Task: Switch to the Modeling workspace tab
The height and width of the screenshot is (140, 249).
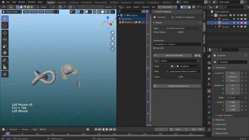Action: tap(61, 3)
